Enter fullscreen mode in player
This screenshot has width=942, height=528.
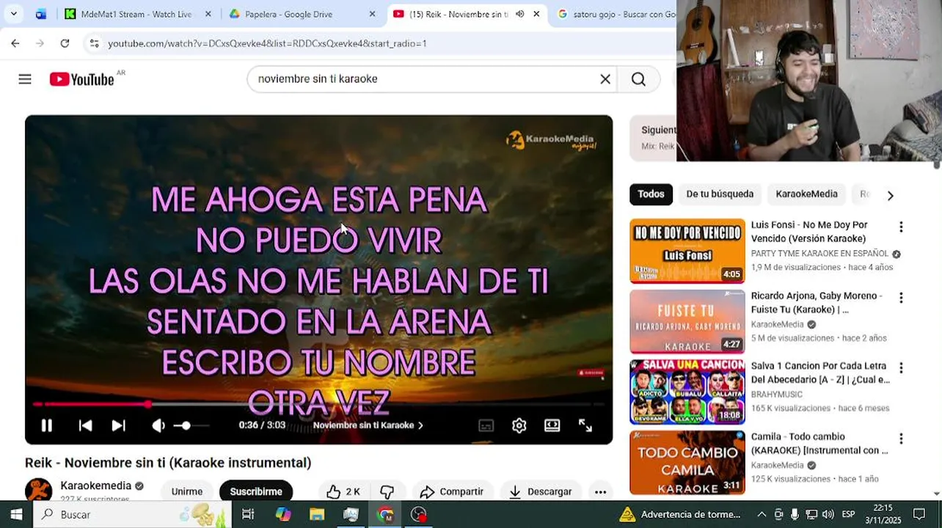pos(585,425)
